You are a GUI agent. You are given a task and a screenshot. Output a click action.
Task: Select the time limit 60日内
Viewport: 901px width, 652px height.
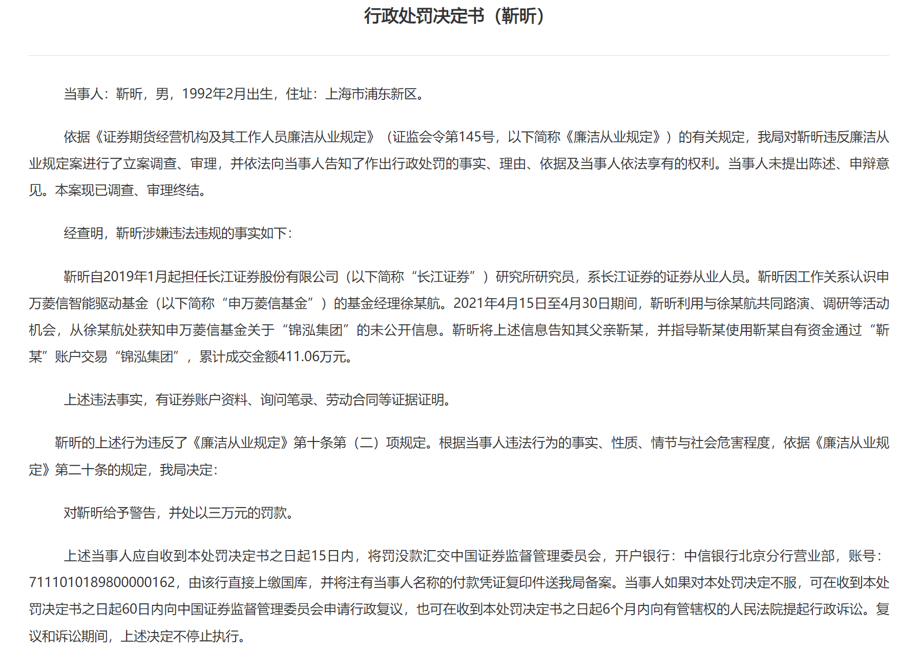point(143,609)
